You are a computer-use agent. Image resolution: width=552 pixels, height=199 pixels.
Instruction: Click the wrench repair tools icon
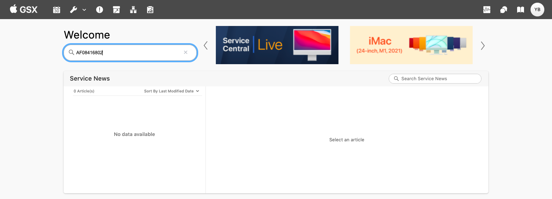74,10
